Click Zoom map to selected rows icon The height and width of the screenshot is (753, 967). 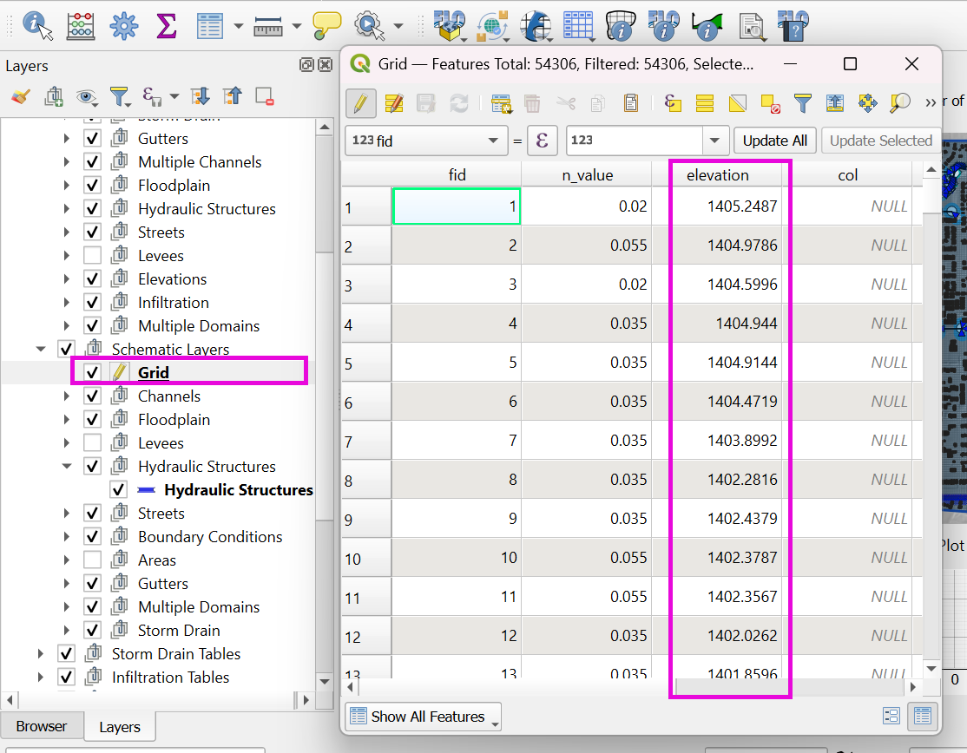[900, 103]
